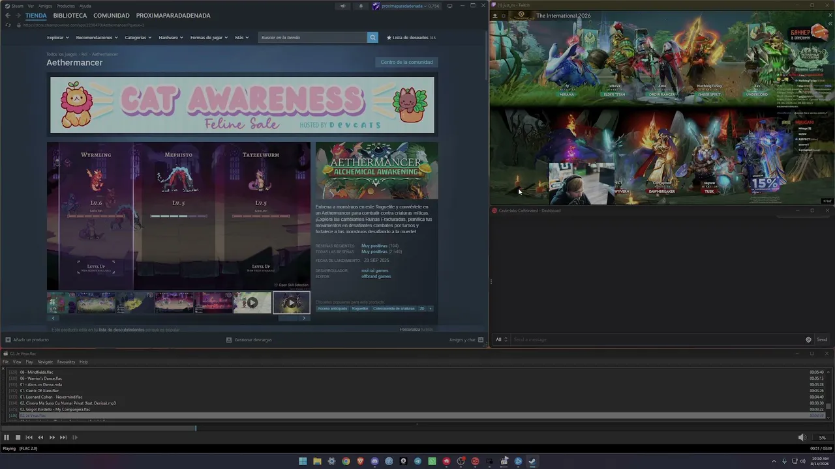Click the mol rai games developer link

point(374,270)
